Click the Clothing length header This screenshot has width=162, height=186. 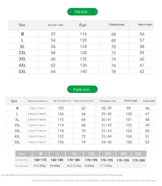(116, 25)
